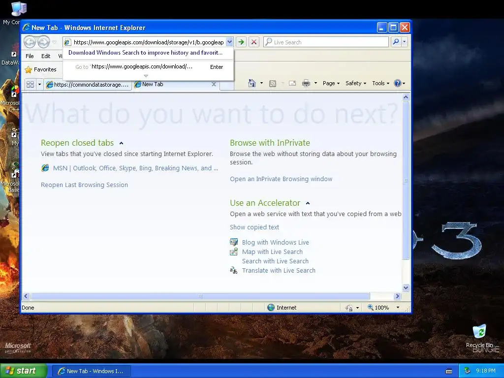Click Reopen Last Browsing Session link
This screenshot has width=504, height=378.
click(x=84, y=185)
